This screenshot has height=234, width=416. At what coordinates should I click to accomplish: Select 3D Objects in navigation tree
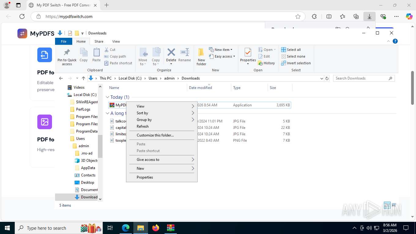tap(89, 161)
